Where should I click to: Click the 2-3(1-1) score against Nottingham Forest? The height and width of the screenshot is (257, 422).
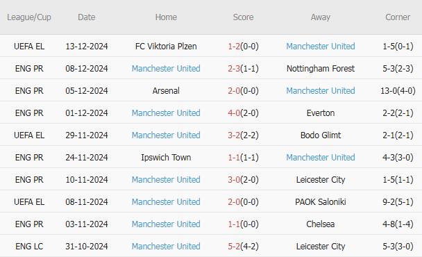coord(243,69)
